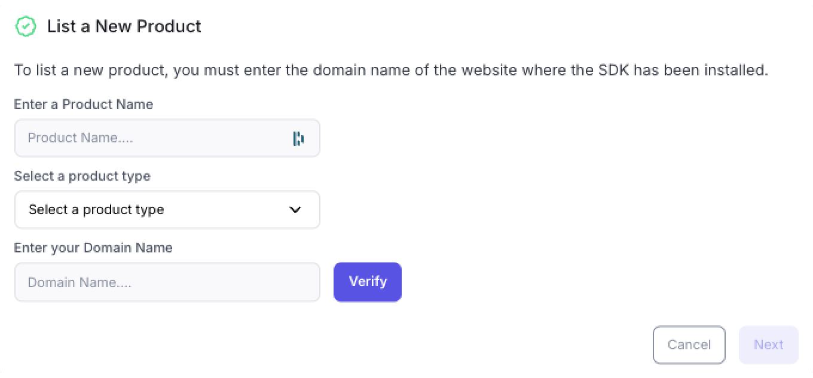Click the 'Product Name....' placeholder text
Viewport: 813px width, 378px height.
(x=81, y=138)
